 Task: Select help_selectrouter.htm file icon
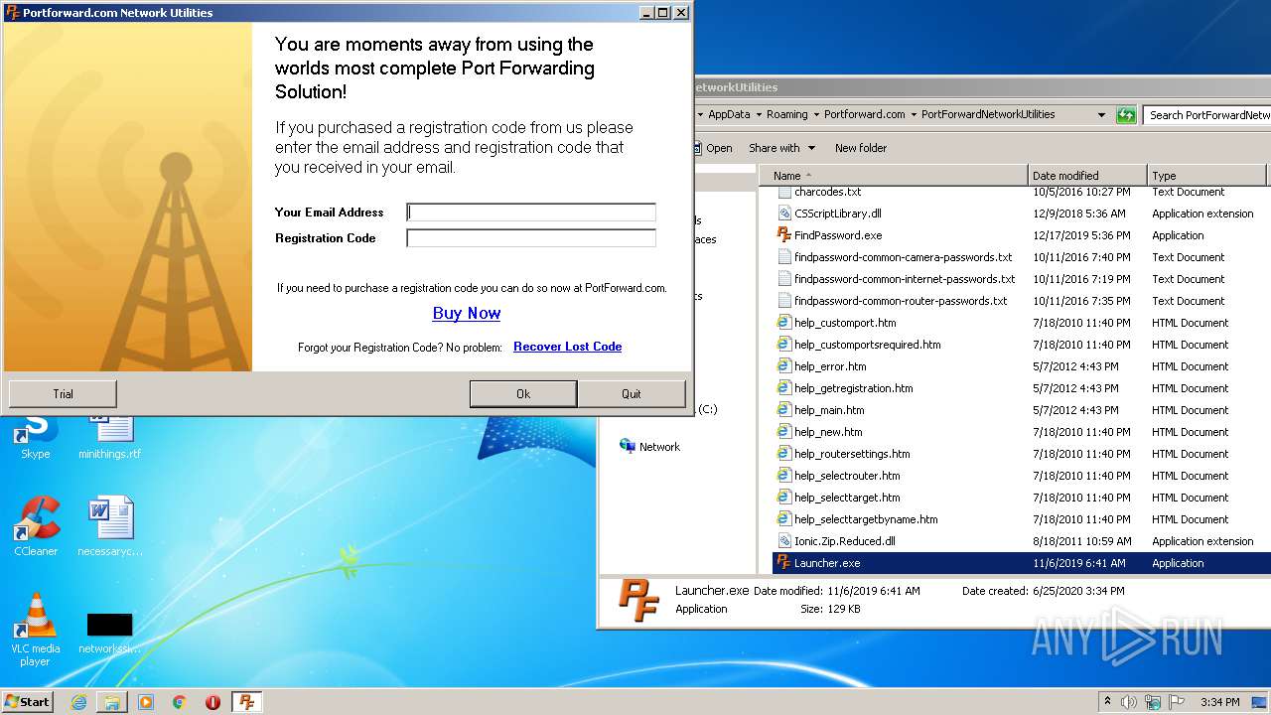click(x=783, y=476)
